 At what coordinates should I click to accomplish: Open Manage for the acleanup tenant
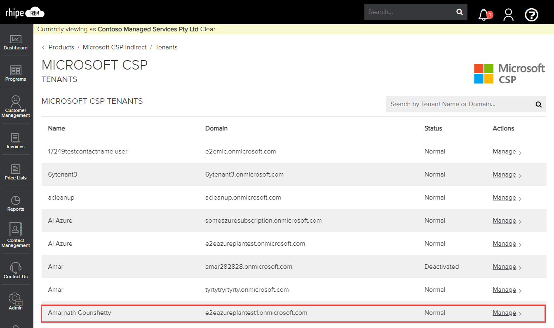tap(503, 197)
